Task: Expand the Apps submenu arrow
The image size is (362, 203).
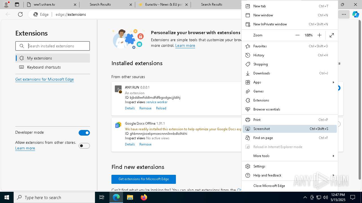Action: pos(333,82)
